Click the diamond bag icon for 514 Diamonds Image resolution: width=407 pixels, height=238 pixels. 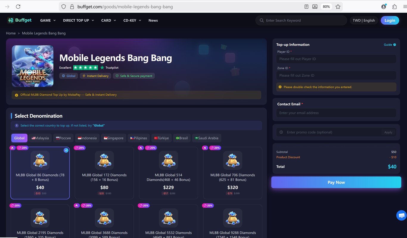pyautogui.click(x=168, y=160)
